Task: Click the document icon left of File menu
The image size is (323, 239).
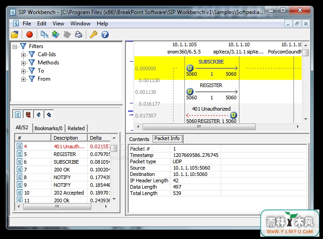Action: pyautogui.click(x=16, y=23)
